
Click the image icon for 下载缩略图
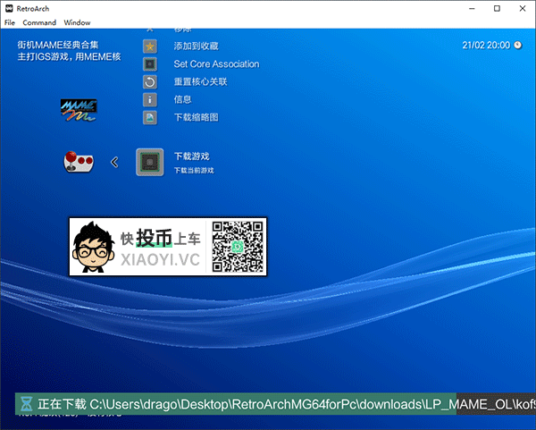(151, 117)
